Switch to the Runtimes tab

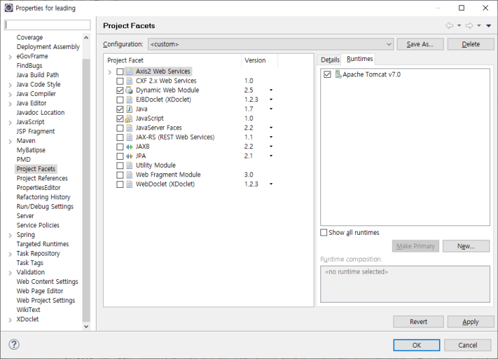(x=359, y=59)
